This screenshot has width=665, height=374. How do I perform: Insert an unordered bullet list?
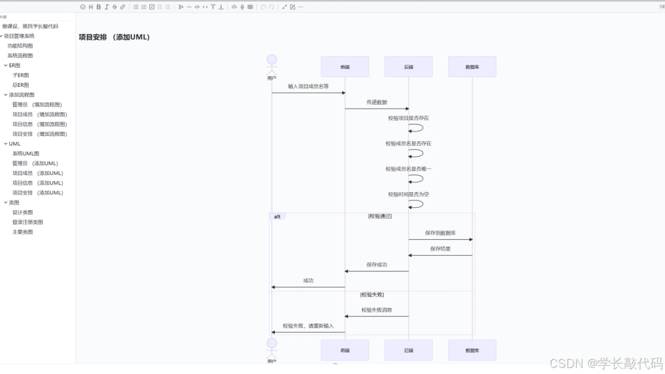point(136,7)
